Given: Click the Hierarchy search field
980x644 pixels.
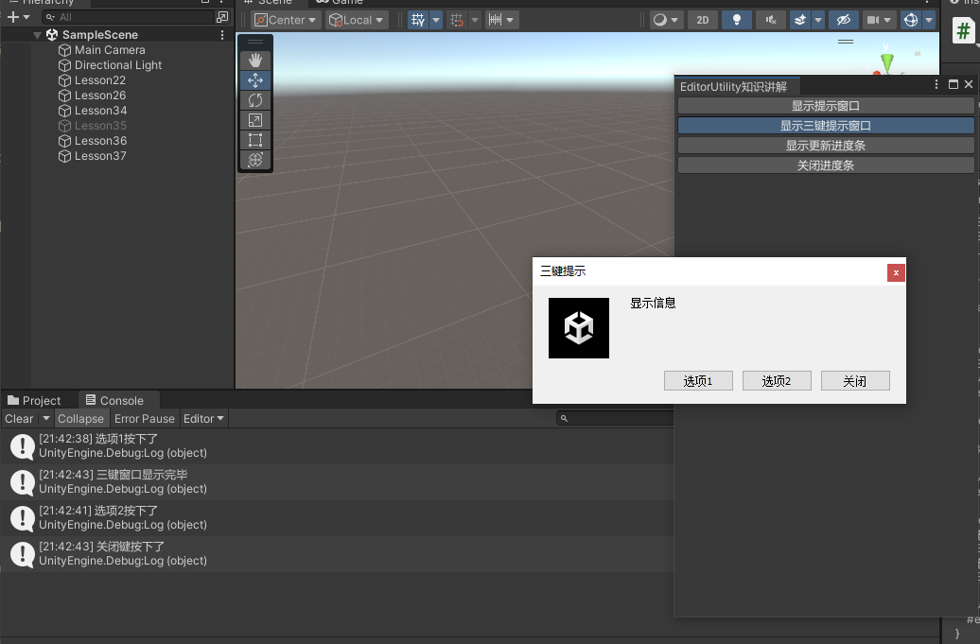Looking at the screenshot, I should 132,17.
